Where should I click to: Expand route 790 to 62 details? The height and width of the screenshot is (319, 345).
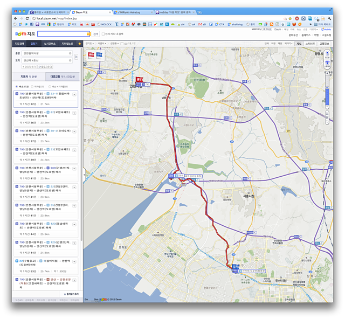74,113
